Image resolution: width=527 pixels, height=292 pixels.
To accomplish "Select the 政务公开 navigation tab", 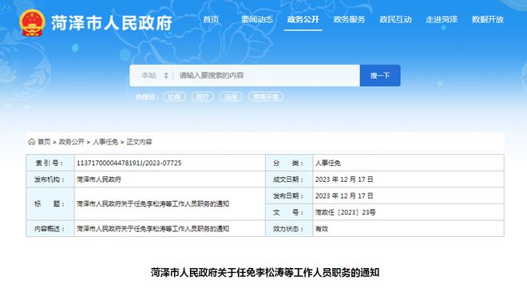I will 303,19.
